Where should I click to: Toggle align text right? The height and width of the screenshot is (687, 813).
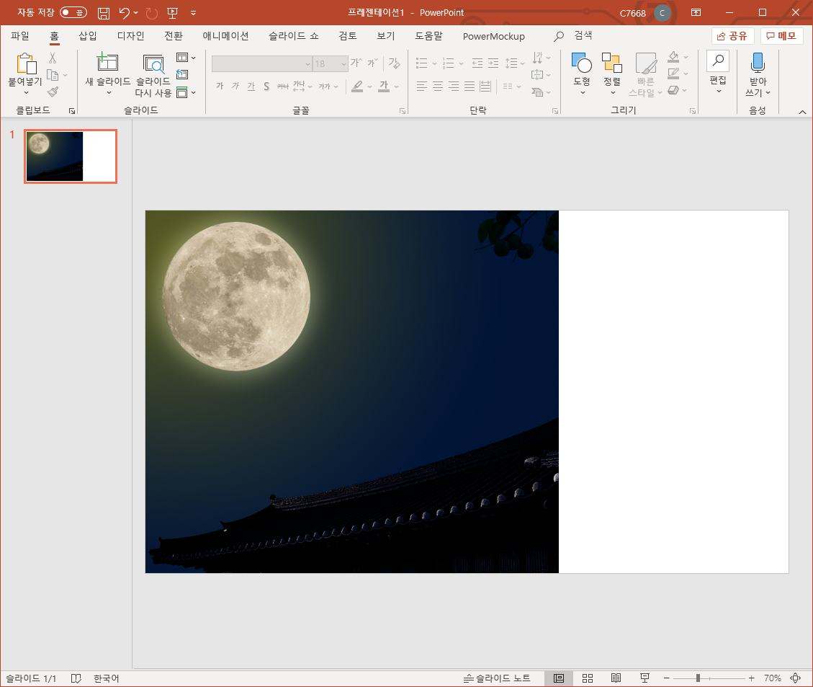pyautogui.click(x=454, y=86)
